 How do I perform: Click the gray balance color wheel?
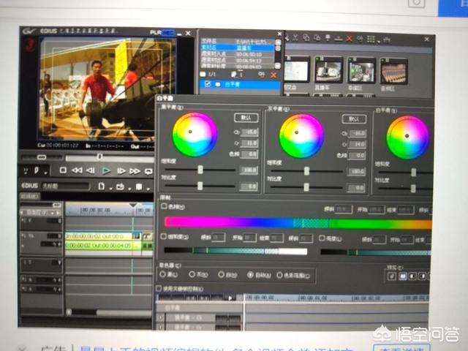[301, 135]
